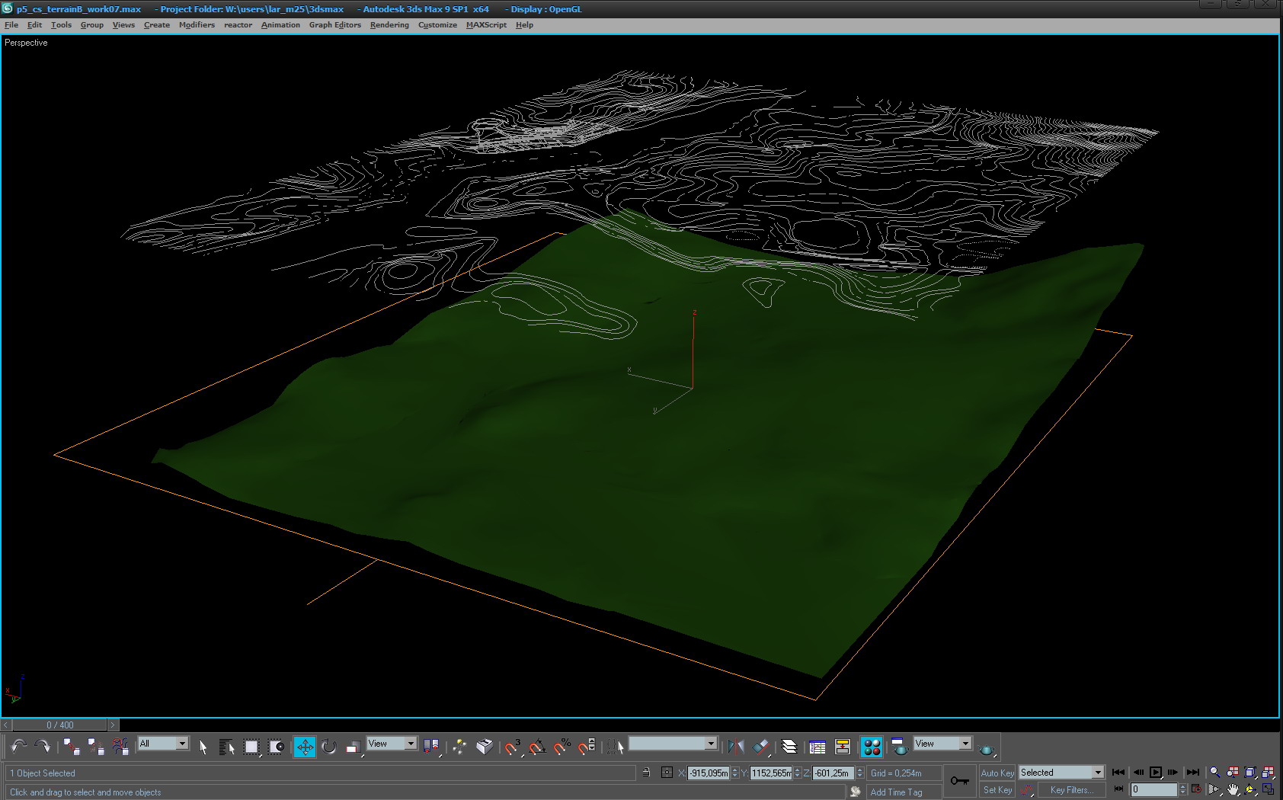
Task: Click the Z coordinate field
Action: pyautogui.click(x=833, y=773)
